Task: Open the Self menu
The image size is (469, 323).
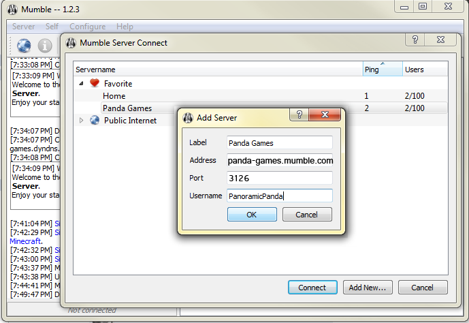Action: pos(52,27)
